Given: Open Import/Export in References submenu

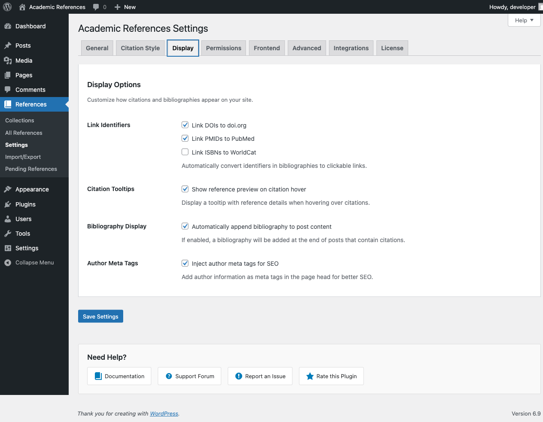Looking at the screenshot, I should [x=23, y=157].
